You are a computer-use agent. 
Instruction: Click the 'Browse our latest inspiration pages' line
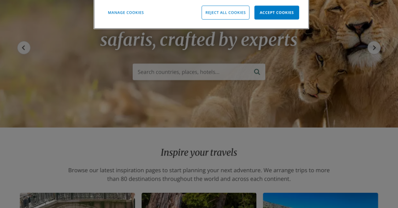click(x=199, y=170)
